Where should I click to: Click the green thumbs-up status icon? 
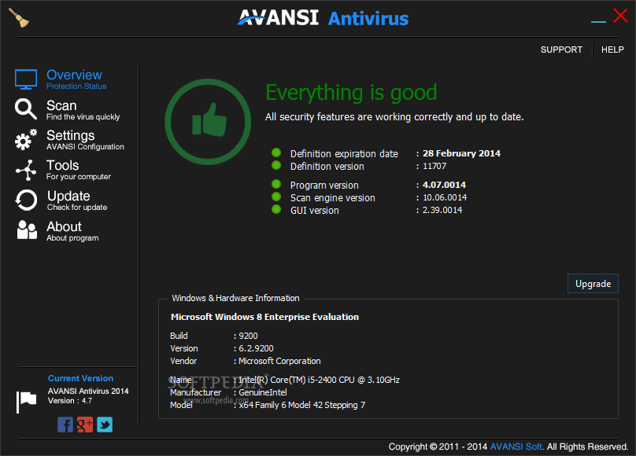pos(208,122)
